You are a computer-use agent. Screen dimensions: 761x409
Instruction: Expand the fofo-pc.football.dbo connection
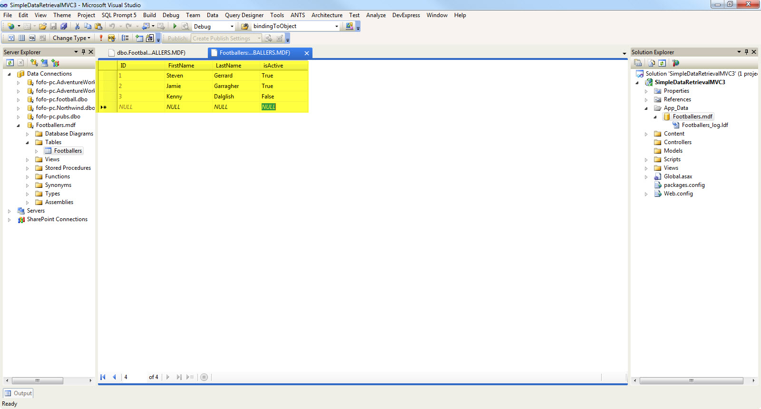tap(18, 100)
